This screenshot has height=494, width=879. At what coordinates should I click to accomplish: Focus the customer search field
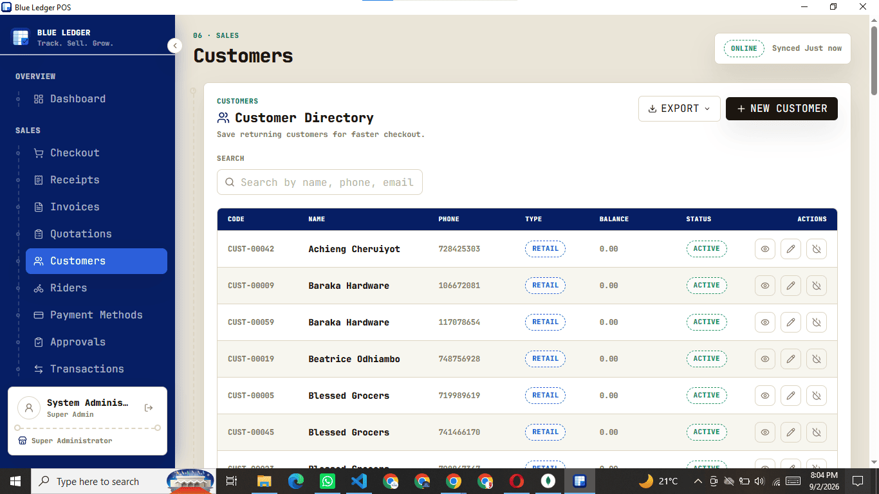point(320,182)
